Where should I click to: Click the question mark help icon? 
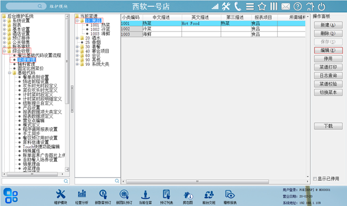298,7
